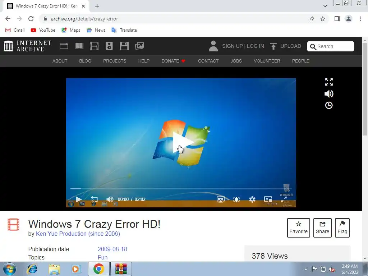Viewport: 368px width, 276px height.
Task: Click the film strip icon beside the title
Action: [13, 225]
